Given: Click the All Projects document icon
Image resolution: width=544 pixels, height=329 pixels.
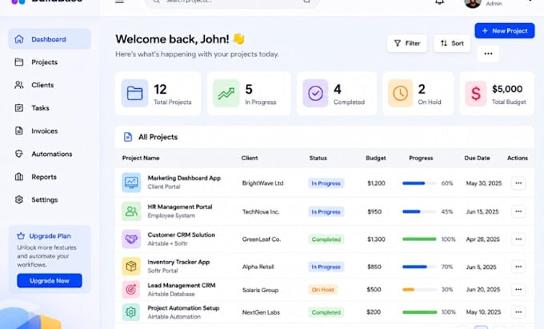Looking at the screenshot, I should 128,137.
